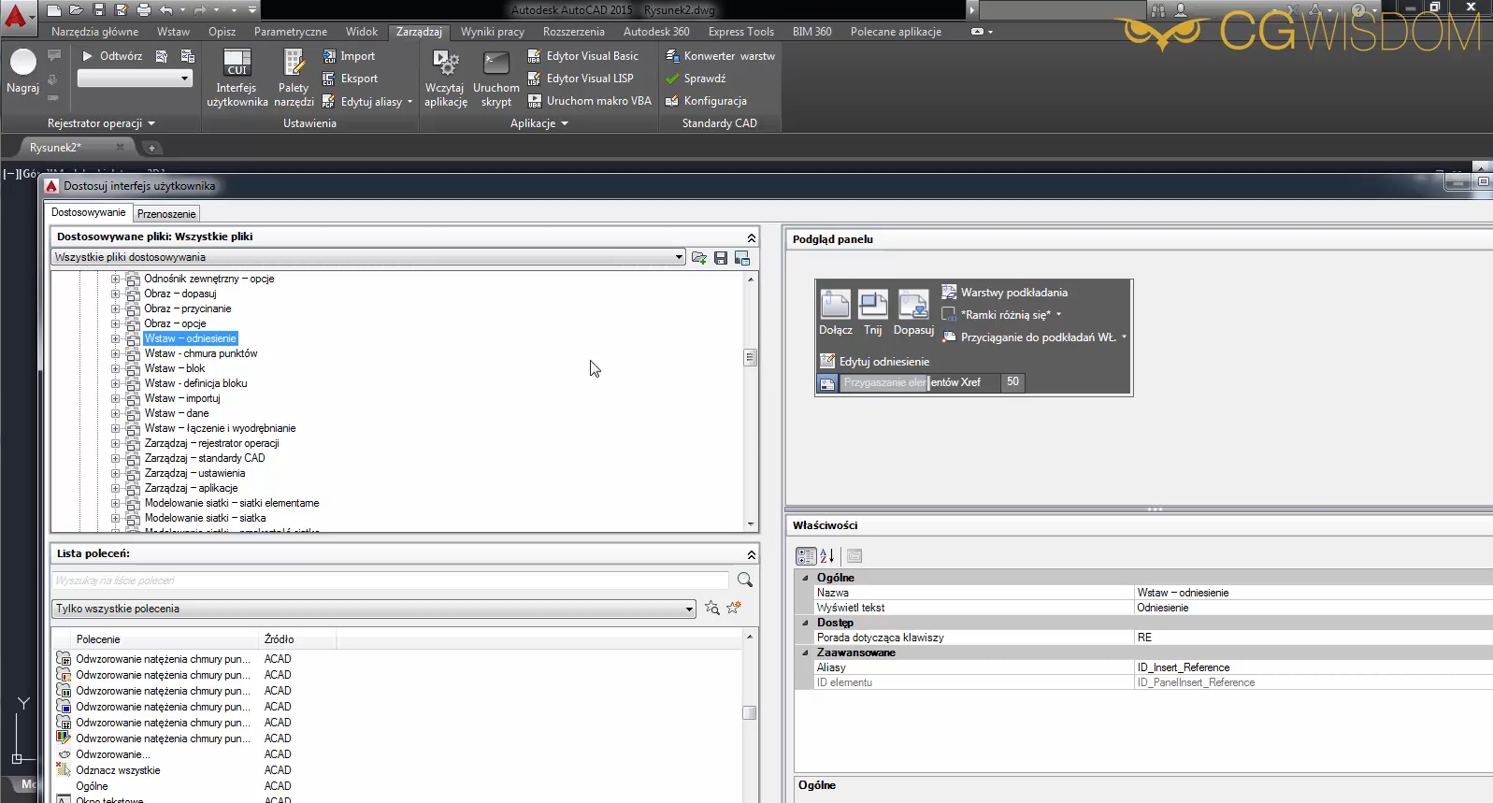Image resolution: width=1493 pixels, height=803 pixels.
Task: Toggle the Ramki różnią się checkbox
Action: (949, 315)
